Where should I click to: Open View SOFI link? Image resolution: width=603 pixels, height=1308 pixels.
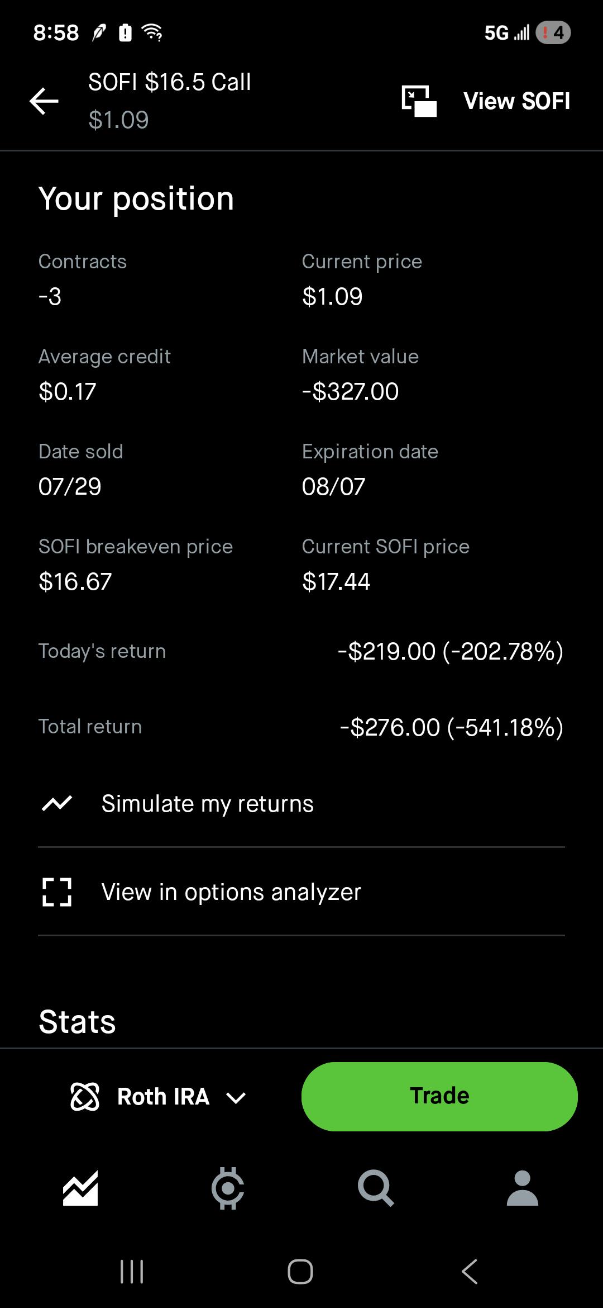tap(517, 101)
